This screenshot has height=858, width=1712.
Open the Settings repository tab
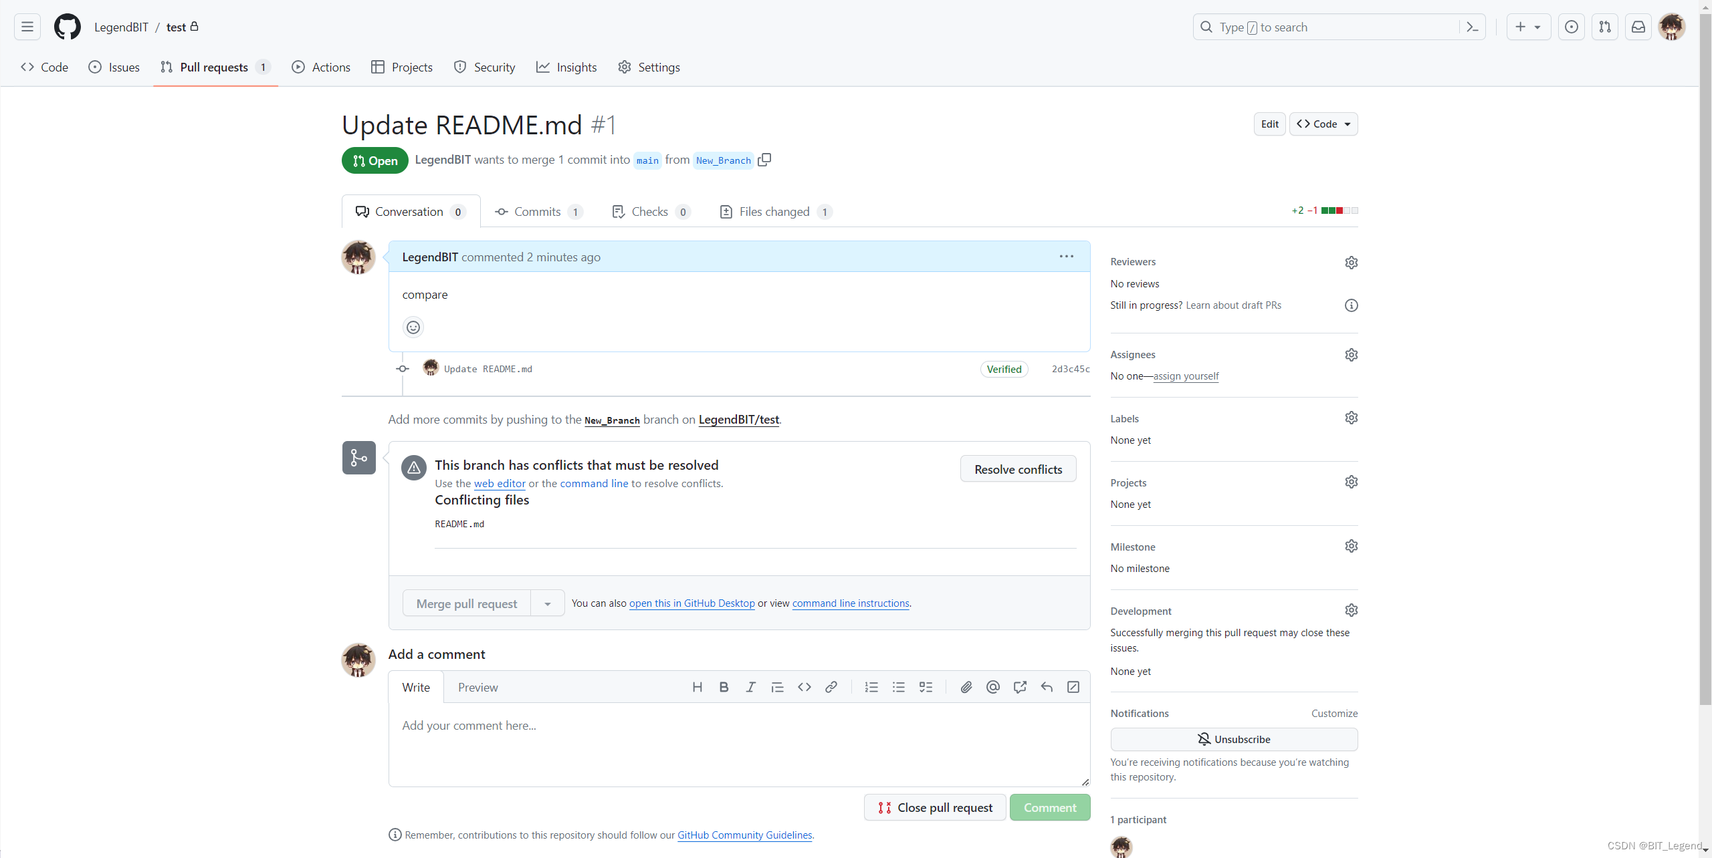click(649, 67)
